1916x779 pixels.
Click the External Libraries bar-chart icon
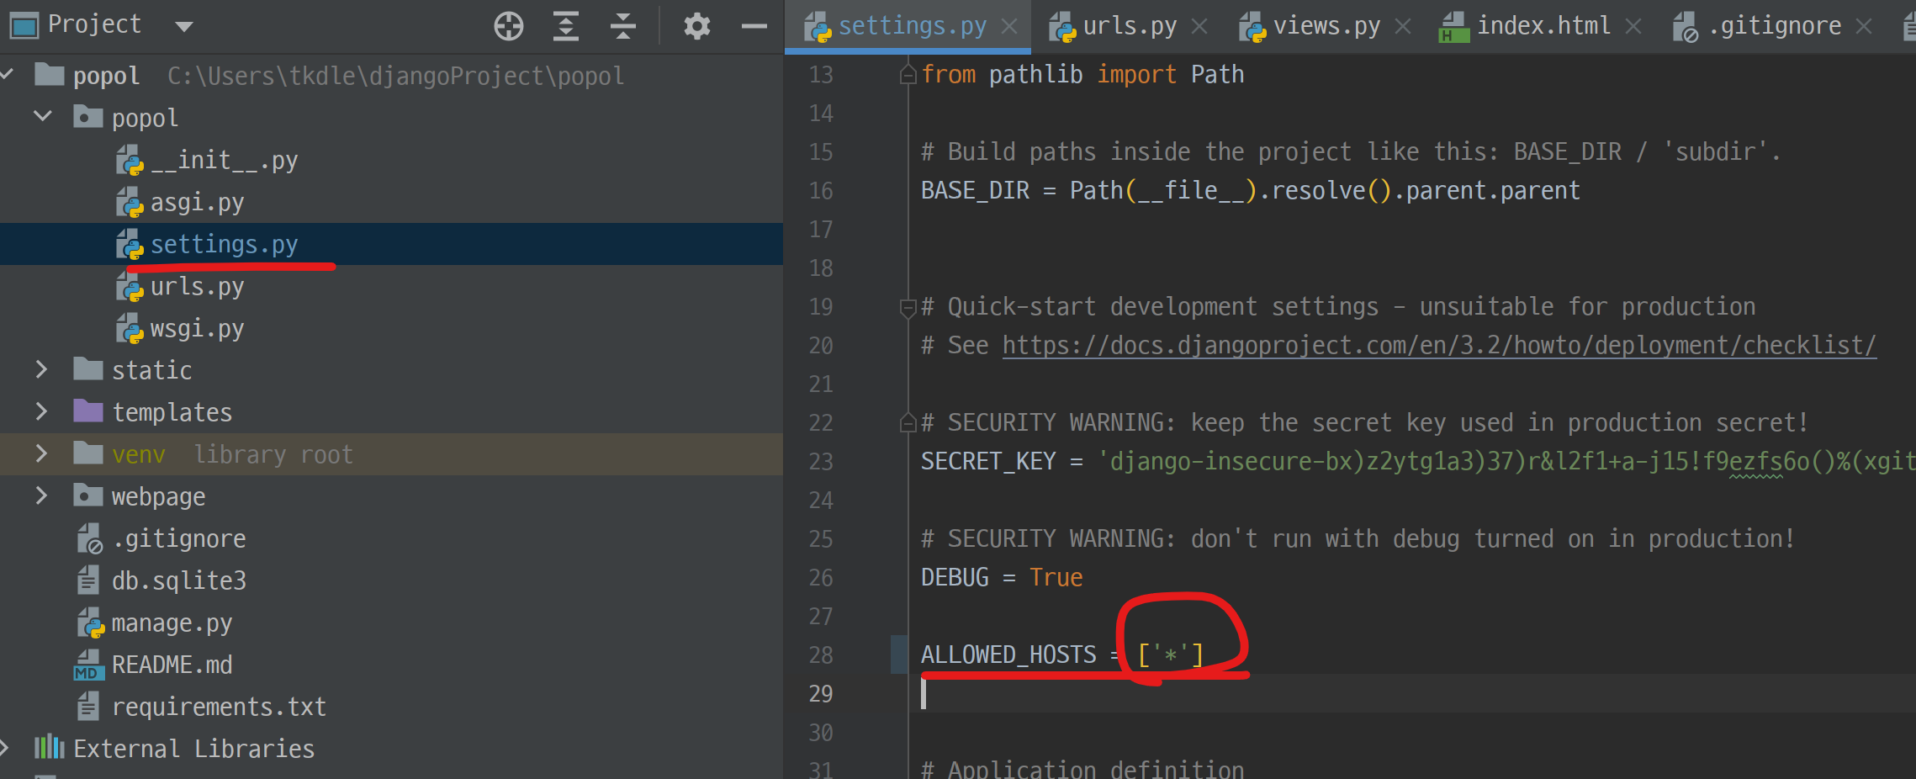pos(49,747)
